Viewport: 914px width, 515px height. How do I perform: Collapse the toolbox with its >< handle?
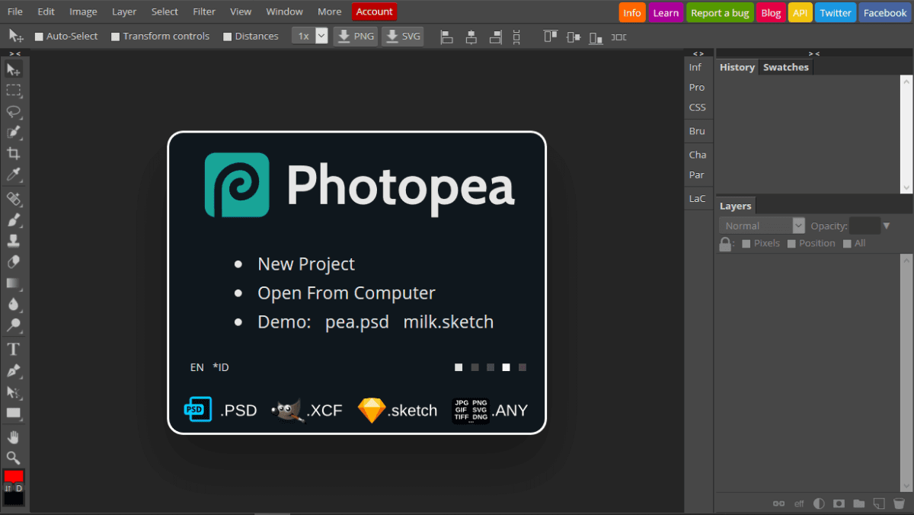tap(14, 53)
